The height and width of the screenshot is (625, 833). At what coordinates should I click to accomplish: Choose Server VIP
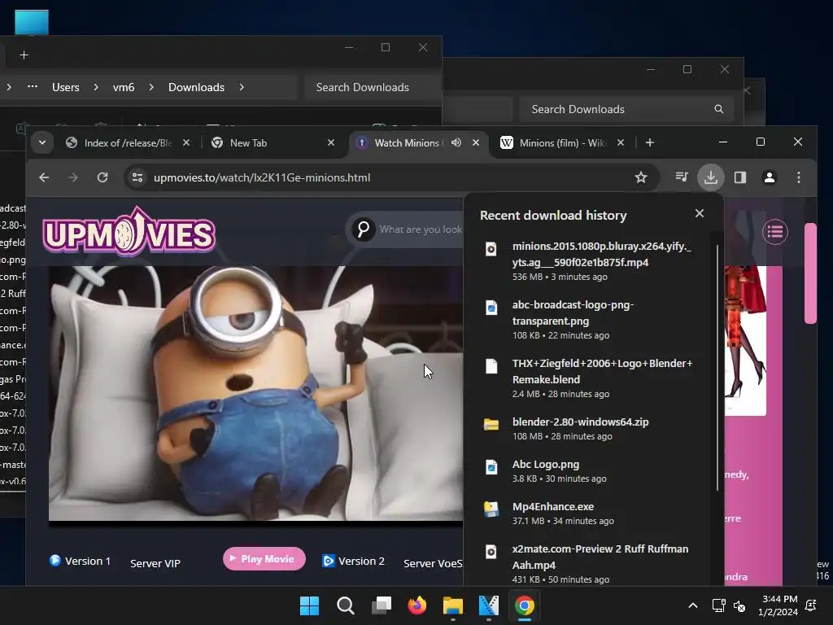click(155, 563)
